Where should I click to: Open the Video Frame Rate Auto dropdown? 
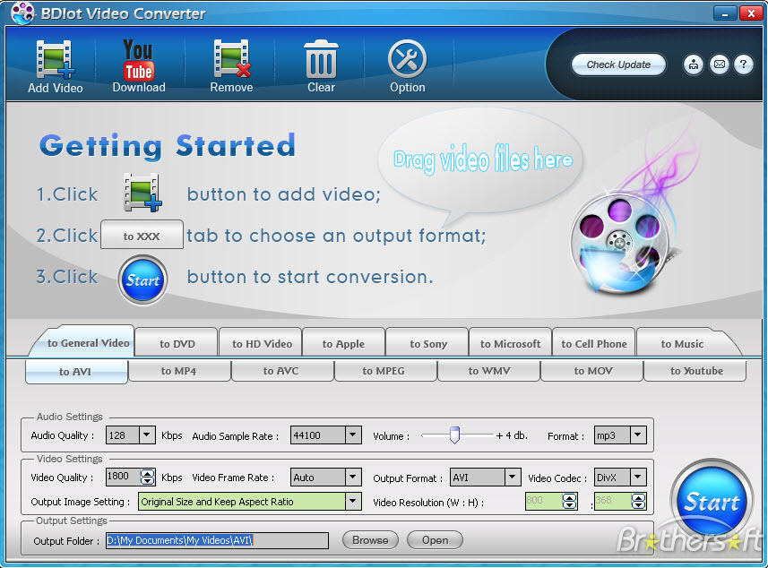pyautogui.click(x=353, y=477)
